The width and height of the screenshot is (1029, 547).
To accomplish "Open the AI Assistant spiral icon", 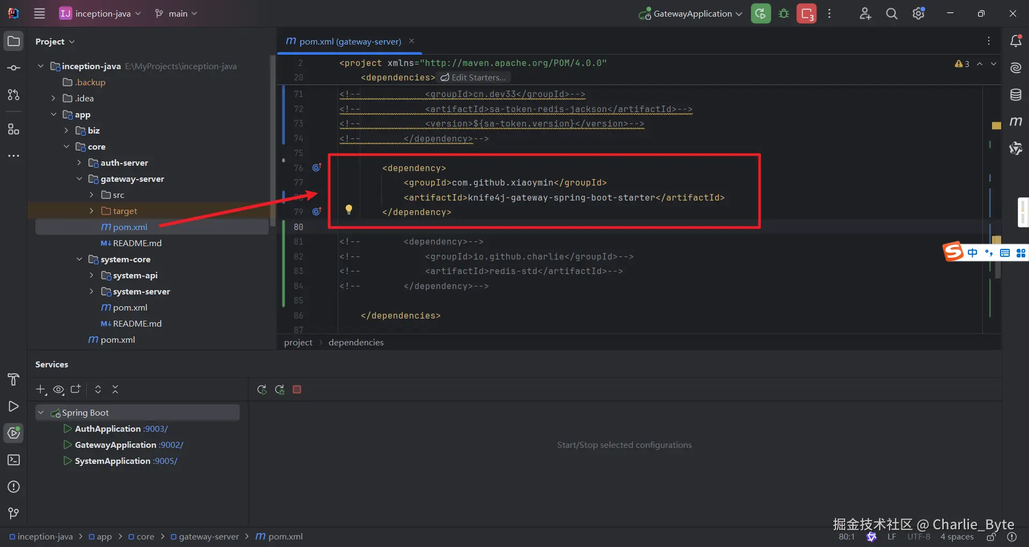I will point(1016,68).
